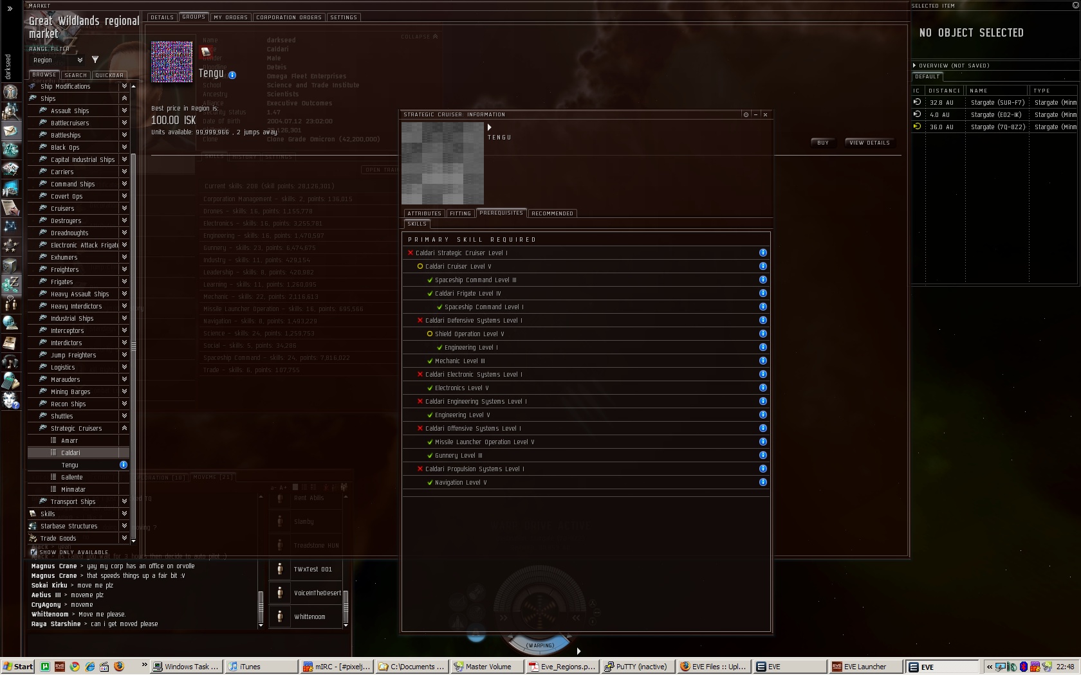Open the Windows Start button
Image resolution: width=1081 pixels, height=675 pixels.
point(17,667)
